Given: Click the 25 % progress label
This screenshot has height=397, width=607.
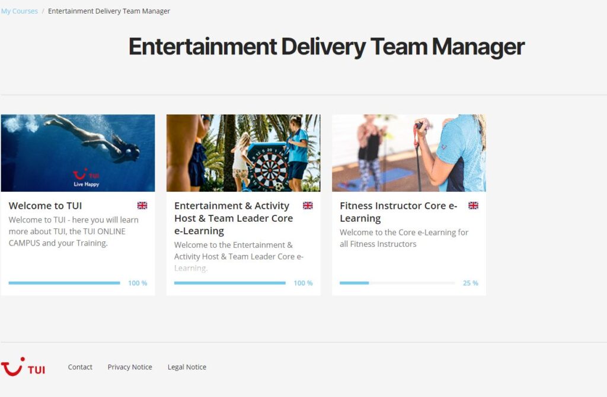Looking at the screenshot, I should (x=470, y=283).
